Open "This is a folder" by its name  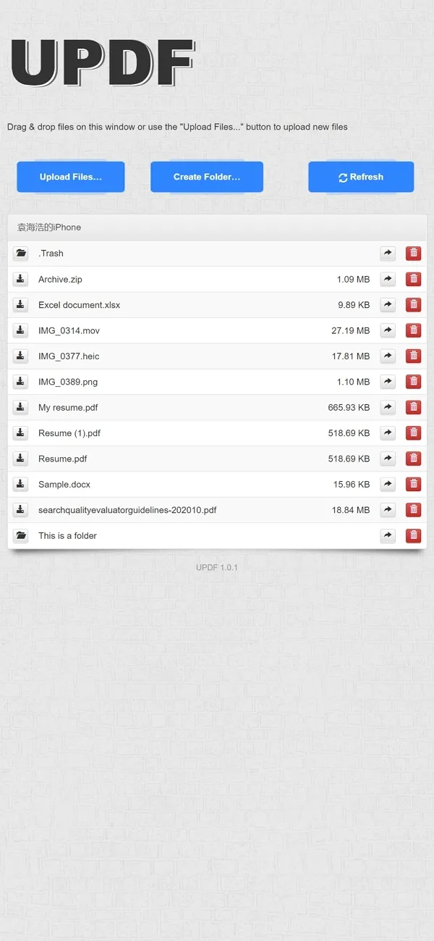tap(67, 536)
